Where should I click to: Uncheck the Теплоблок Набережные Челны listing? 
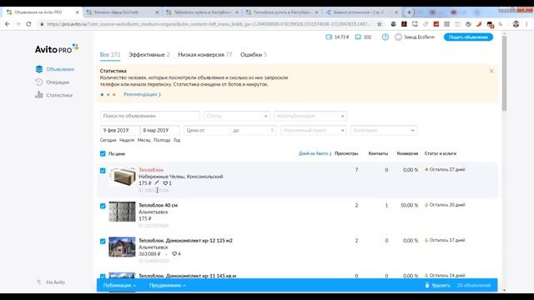pyautogui.click(x=103, y=170)
